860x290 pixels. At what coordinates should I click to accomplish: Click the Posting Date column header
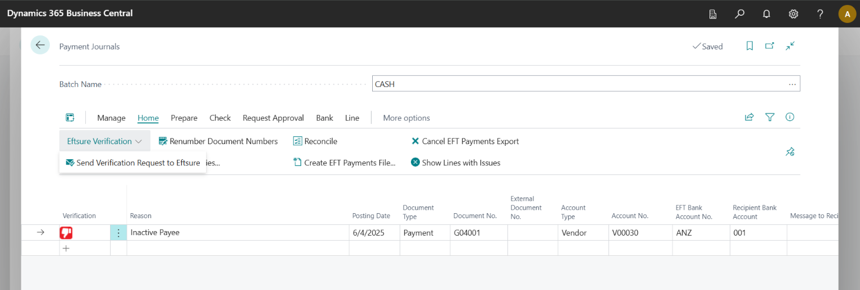(x=371, y=216)
